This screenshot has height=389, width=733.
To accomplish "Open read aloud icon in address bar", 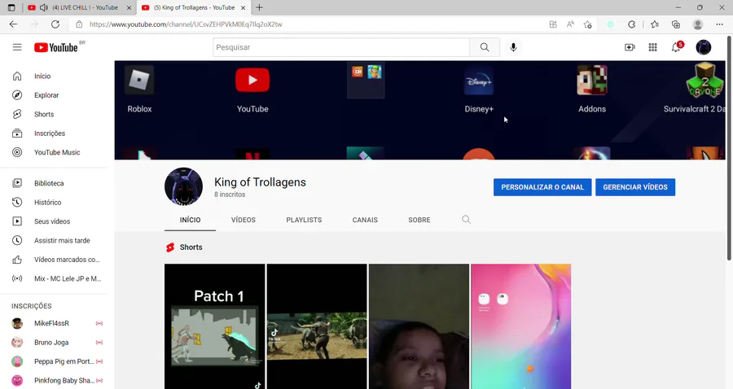I will coord(570,24).
